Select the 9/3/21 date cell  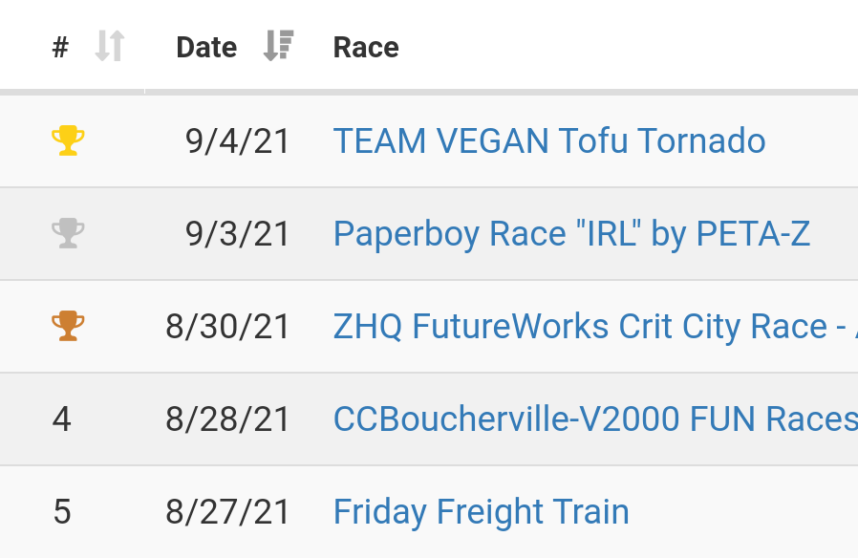(x=238, y=234)
